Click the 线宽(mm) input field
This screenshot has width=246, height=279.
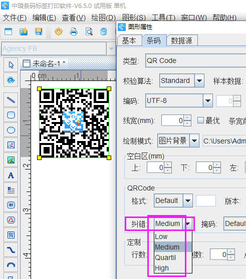point(173,120)
